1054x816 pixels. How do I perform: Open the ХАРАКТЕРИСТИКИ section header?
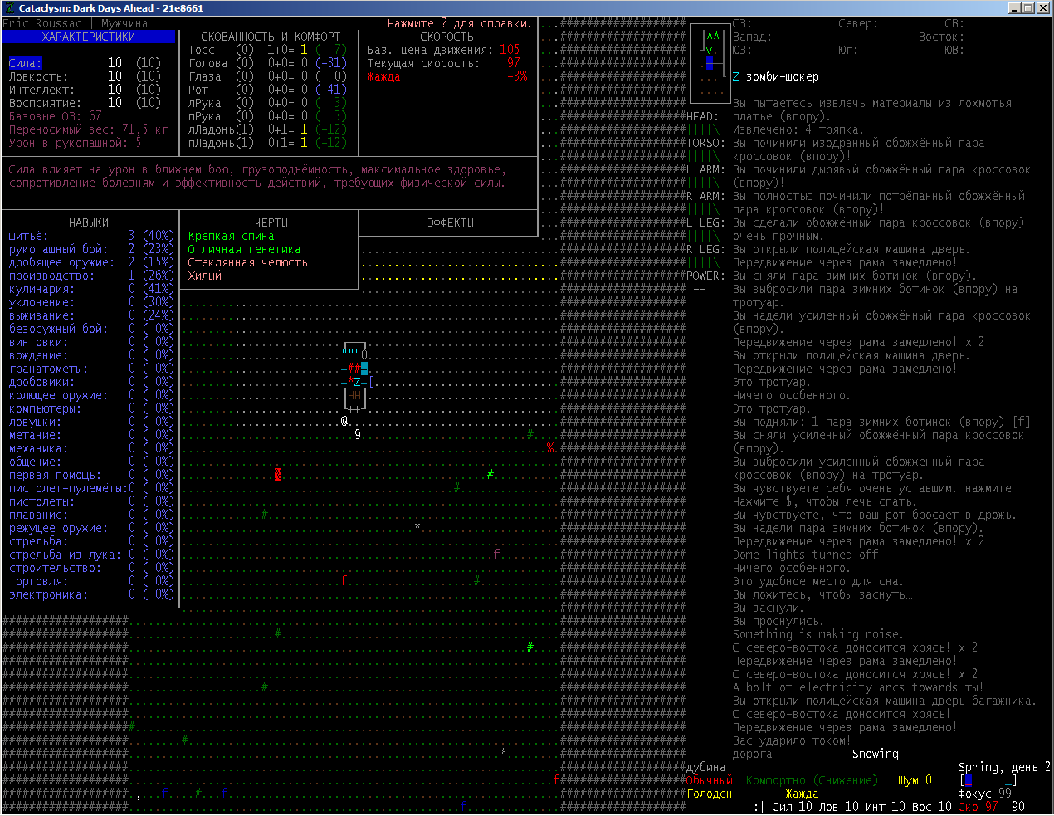point(89,37)
